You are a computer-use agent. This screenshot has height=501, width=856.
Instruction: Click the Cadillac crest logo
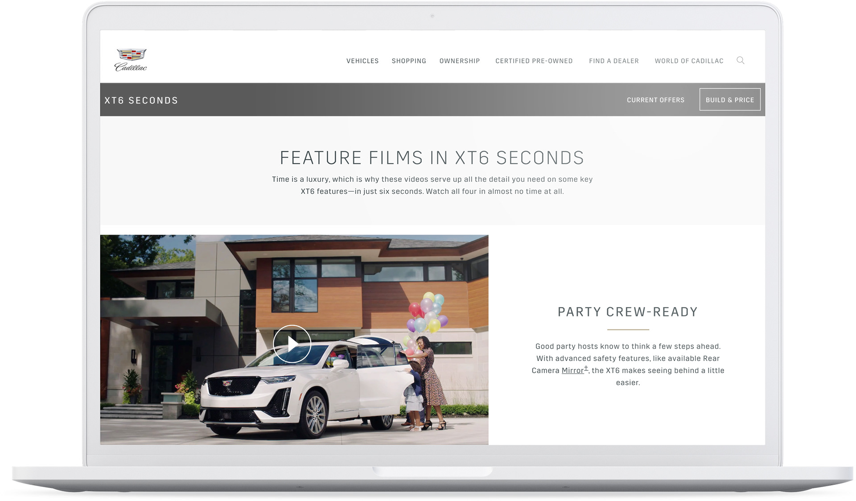point(131,54)
